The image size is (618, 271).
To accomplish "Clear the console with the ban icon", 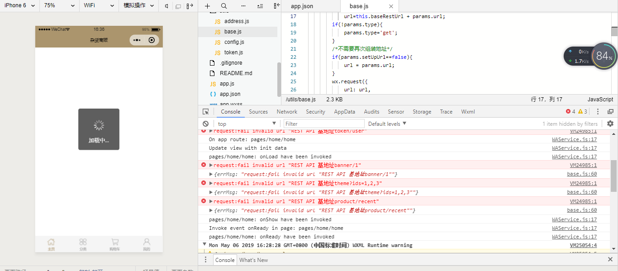I will tap(205, 124).
